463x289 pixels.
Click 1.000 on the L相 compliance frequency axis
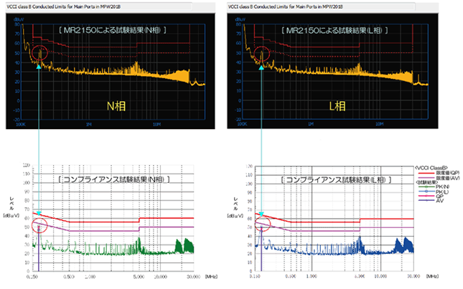(x=312, y=276)
